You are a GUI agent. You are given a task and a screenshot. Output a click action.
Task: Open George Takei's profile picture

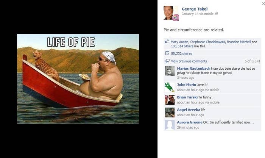171,13
